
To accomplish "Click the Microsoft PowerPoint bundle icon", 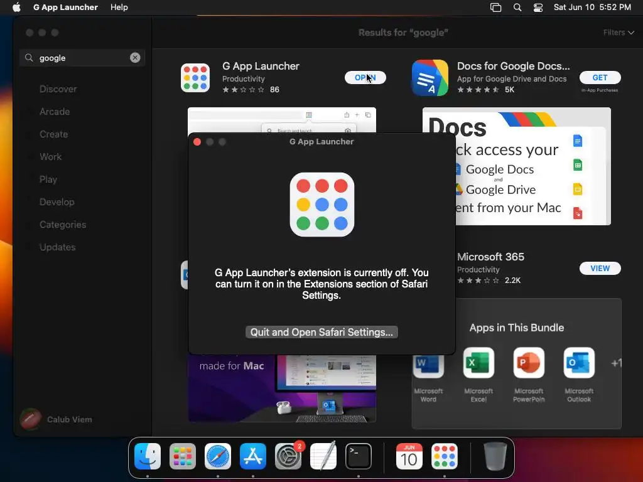I will point(529,363).
